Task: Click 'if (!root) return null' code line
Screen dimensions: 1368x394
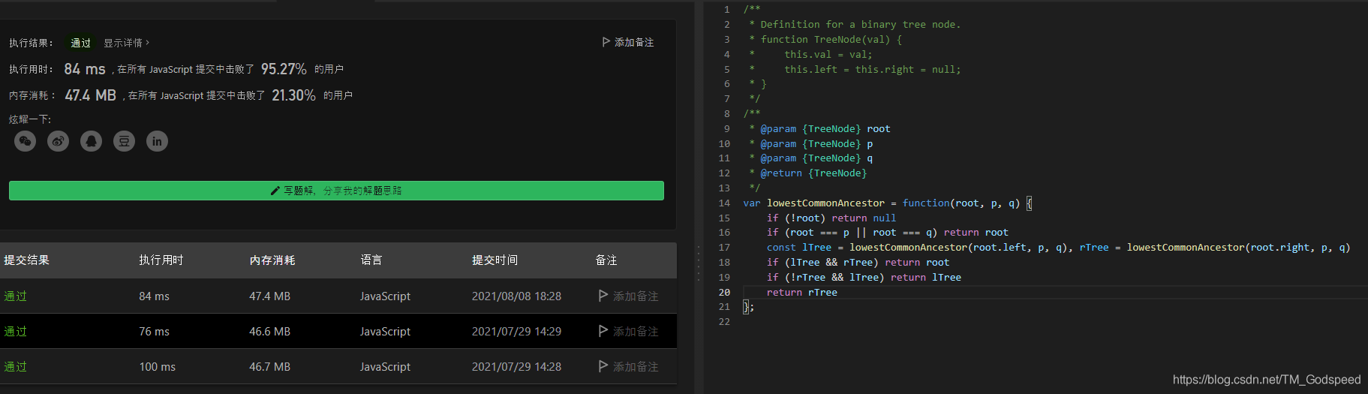Action: pyautogui.click(x=831, y=218)
